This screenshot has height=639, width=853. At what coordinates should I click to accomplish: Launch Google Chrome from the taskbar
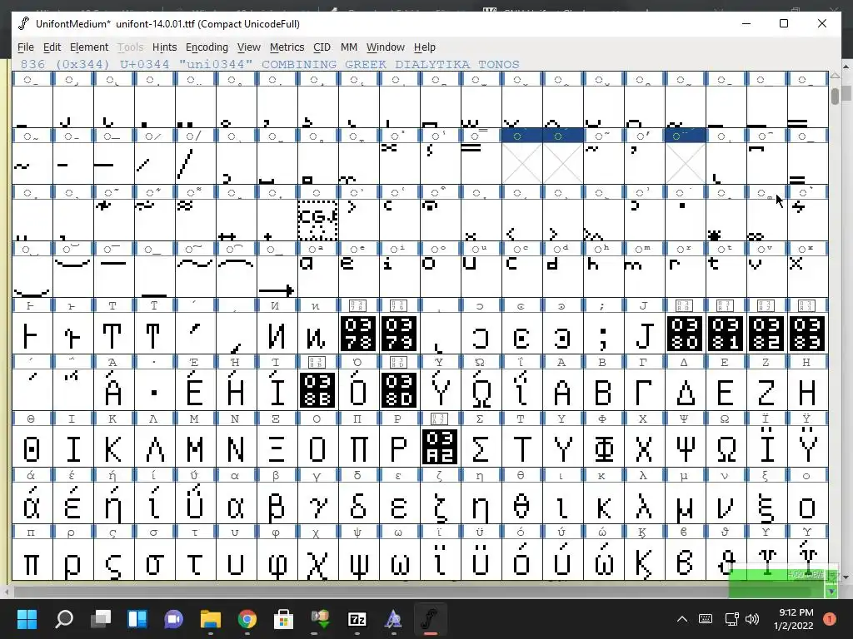click(x=247, y=618)
